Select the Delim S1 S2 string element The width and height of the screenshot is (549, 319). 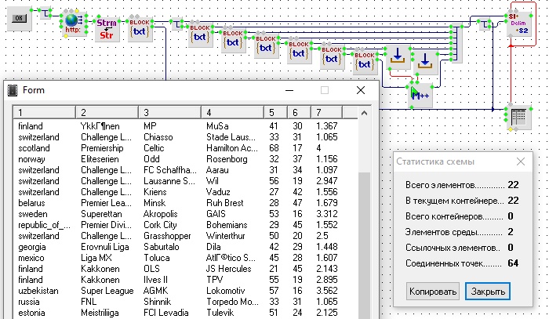pos(519,24)
